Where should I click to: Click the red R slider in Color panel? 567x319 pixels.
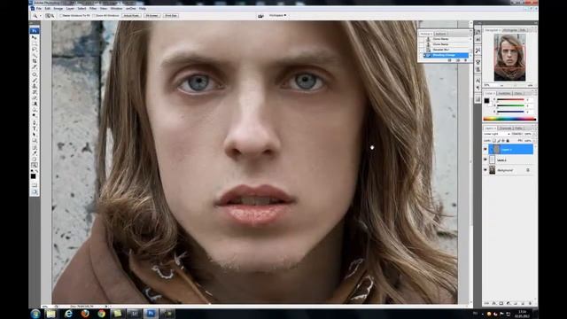[x=510, y=99]
